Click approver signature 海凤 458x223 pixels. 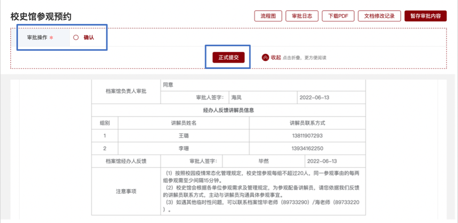coord(236,98)
